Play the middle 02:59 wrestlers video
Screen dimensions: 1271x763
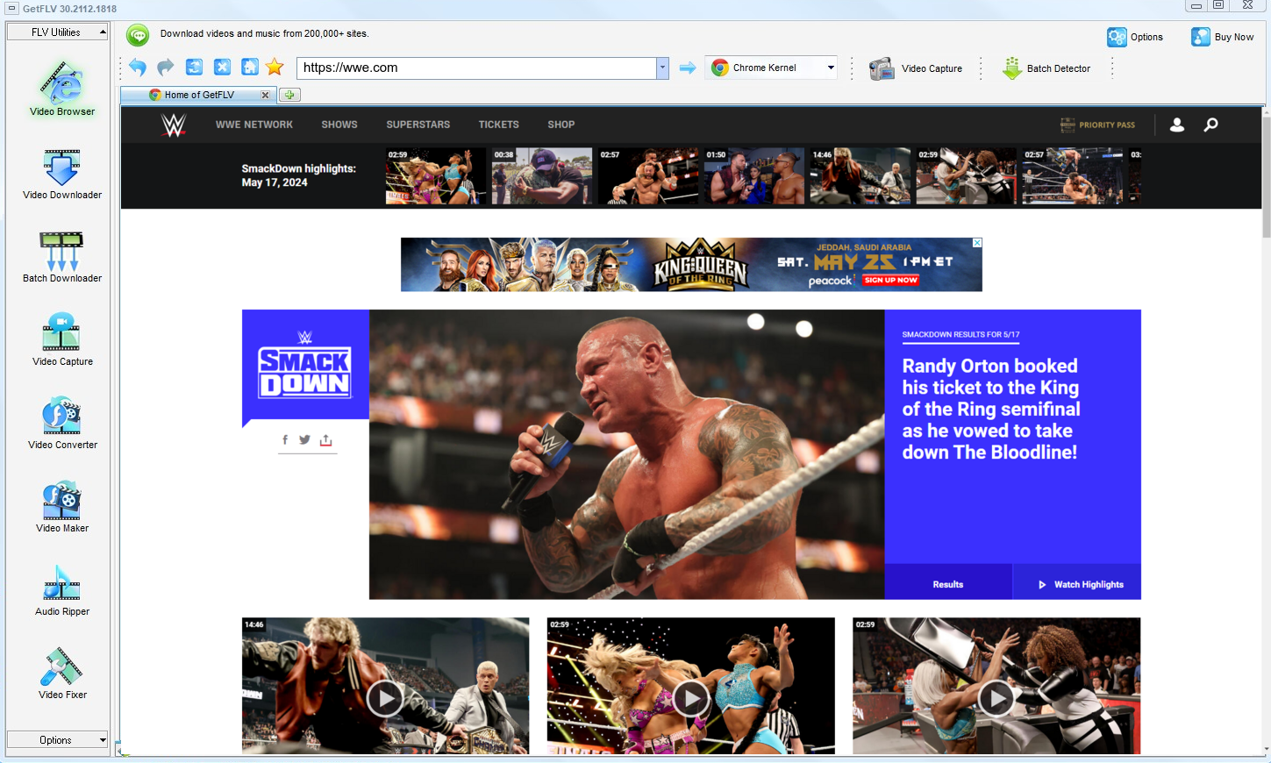(691, 699)
